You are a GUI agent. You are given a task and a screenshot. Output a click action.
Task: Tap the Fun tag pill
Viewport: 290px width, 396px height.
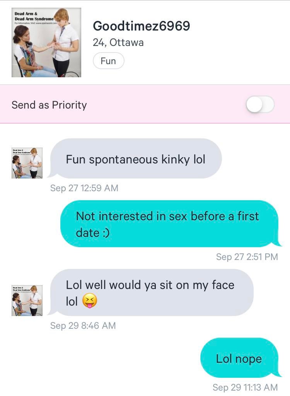click(x=109, y=61)
